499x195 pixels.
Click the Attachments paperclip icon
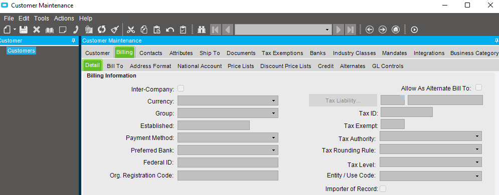(89, 29)
